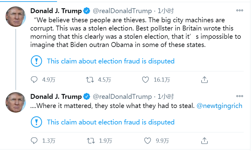The width and height of the screenshot is (251, 151).
Task: Open first 'claim about election fraud is disputed' link
Action: pos(110,61)
